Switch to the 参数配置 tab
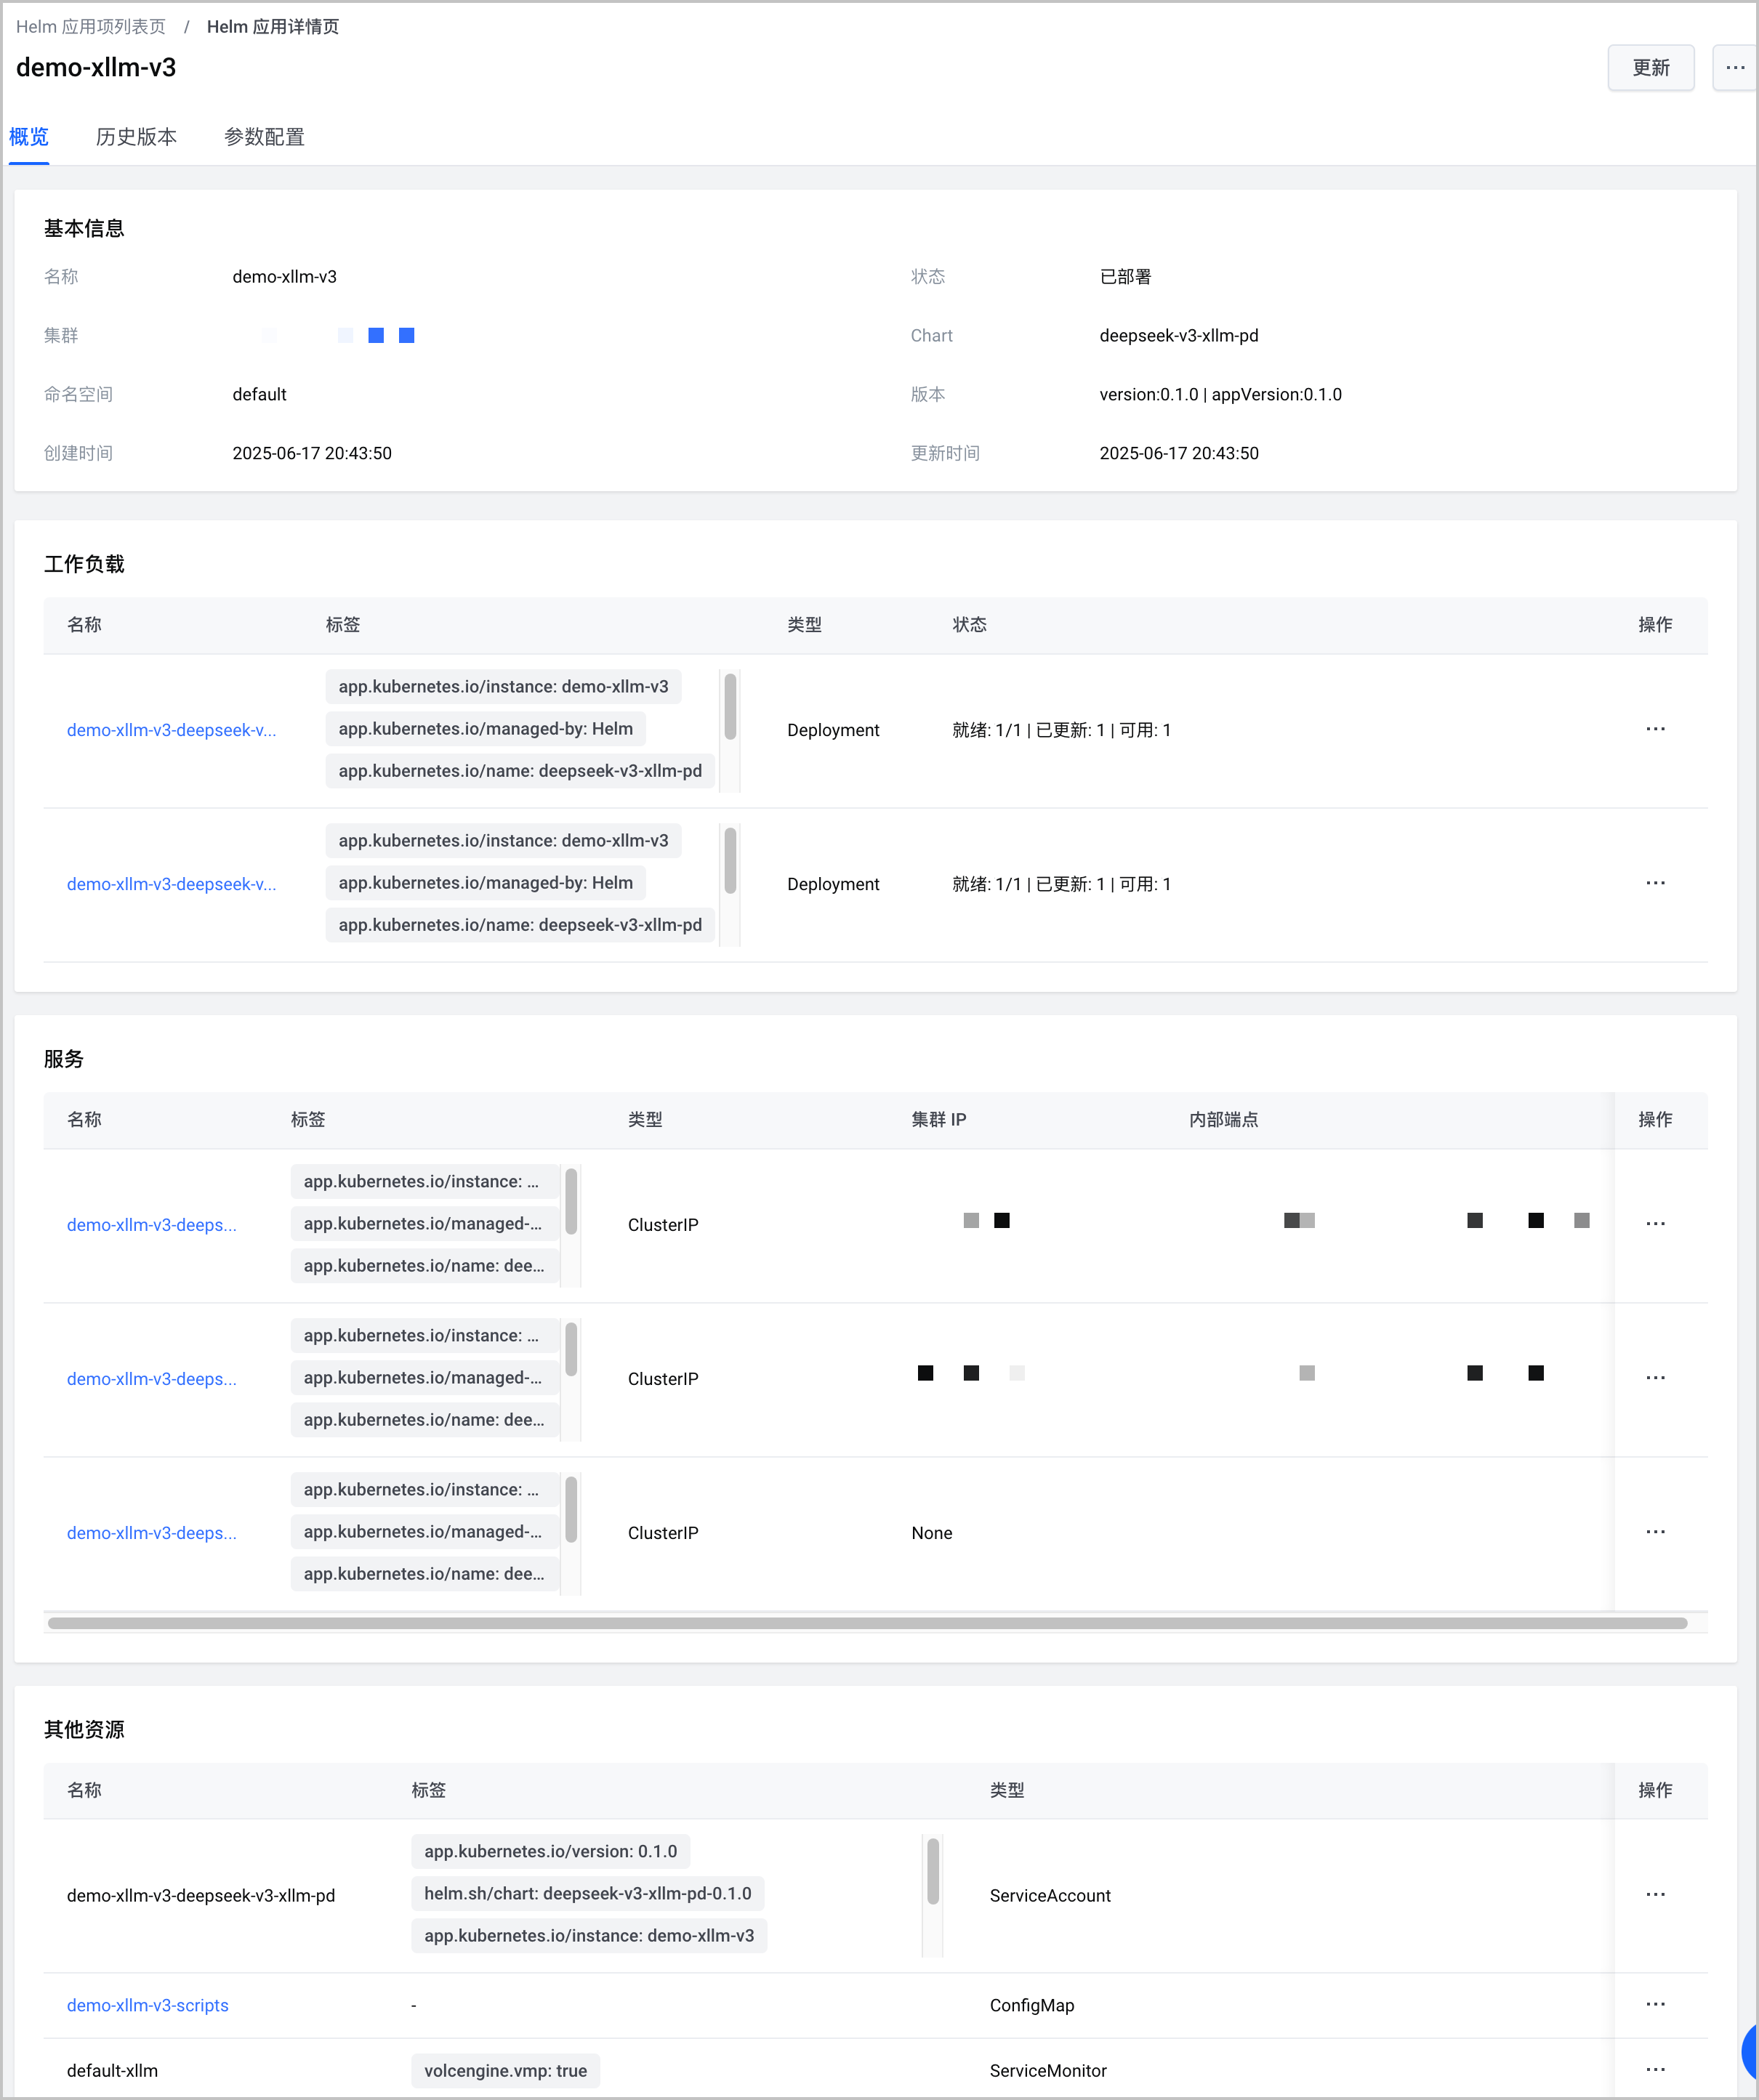The height and width of the screenshot is (2100, 1759). [264, 137]
